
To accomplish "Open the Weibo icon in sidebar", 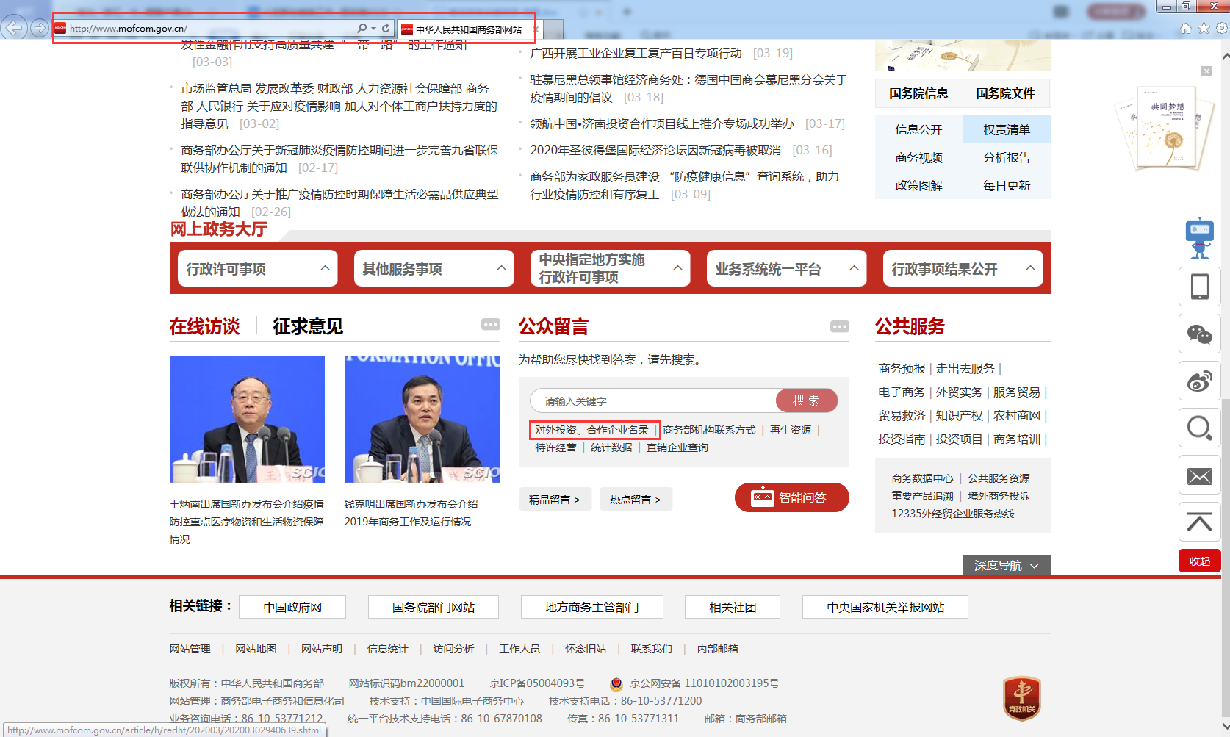I will 1199,381.
